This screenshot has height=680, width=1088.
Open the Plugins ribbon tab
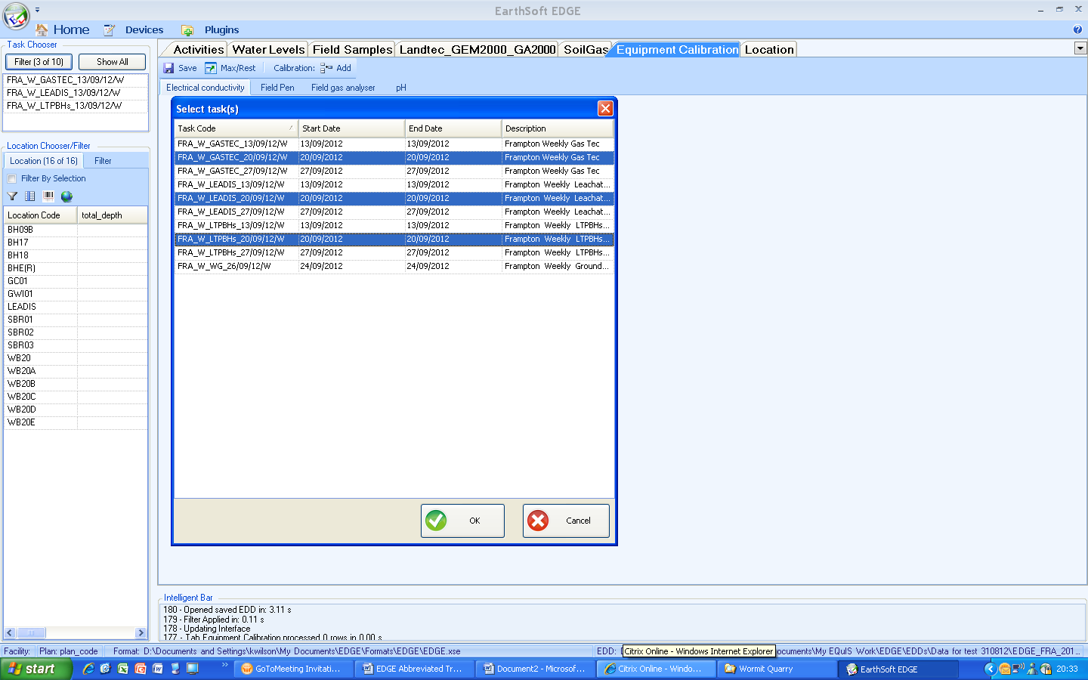pyautogui.click(x=211, y=29)
